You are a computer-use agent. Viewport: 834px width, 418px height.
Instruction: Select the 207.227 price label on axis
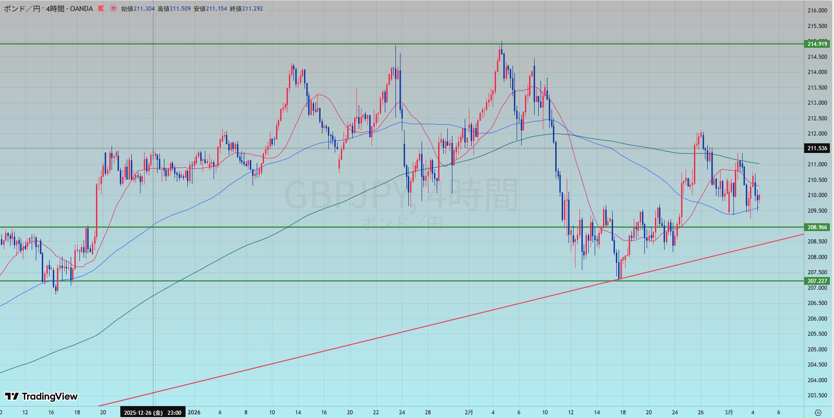817,281
